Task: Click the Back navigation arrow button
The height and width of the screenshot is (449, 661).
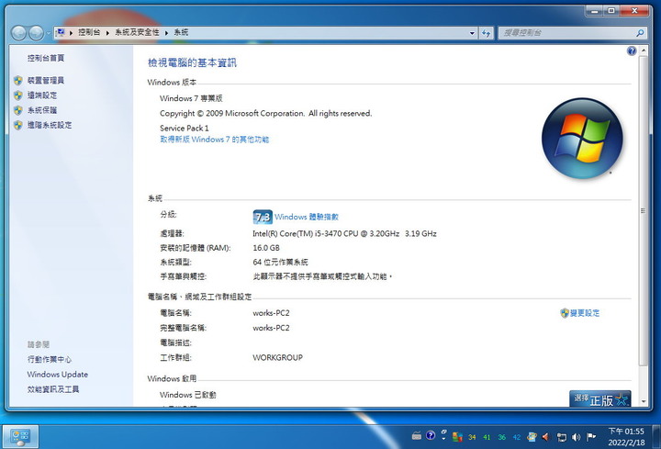Action: [18, 33]
